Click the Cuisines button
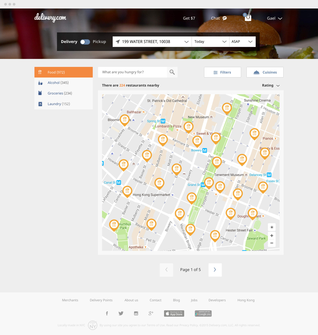Image resolution: width=318 pixels, height=335 pixels. (x=265, y=72)
